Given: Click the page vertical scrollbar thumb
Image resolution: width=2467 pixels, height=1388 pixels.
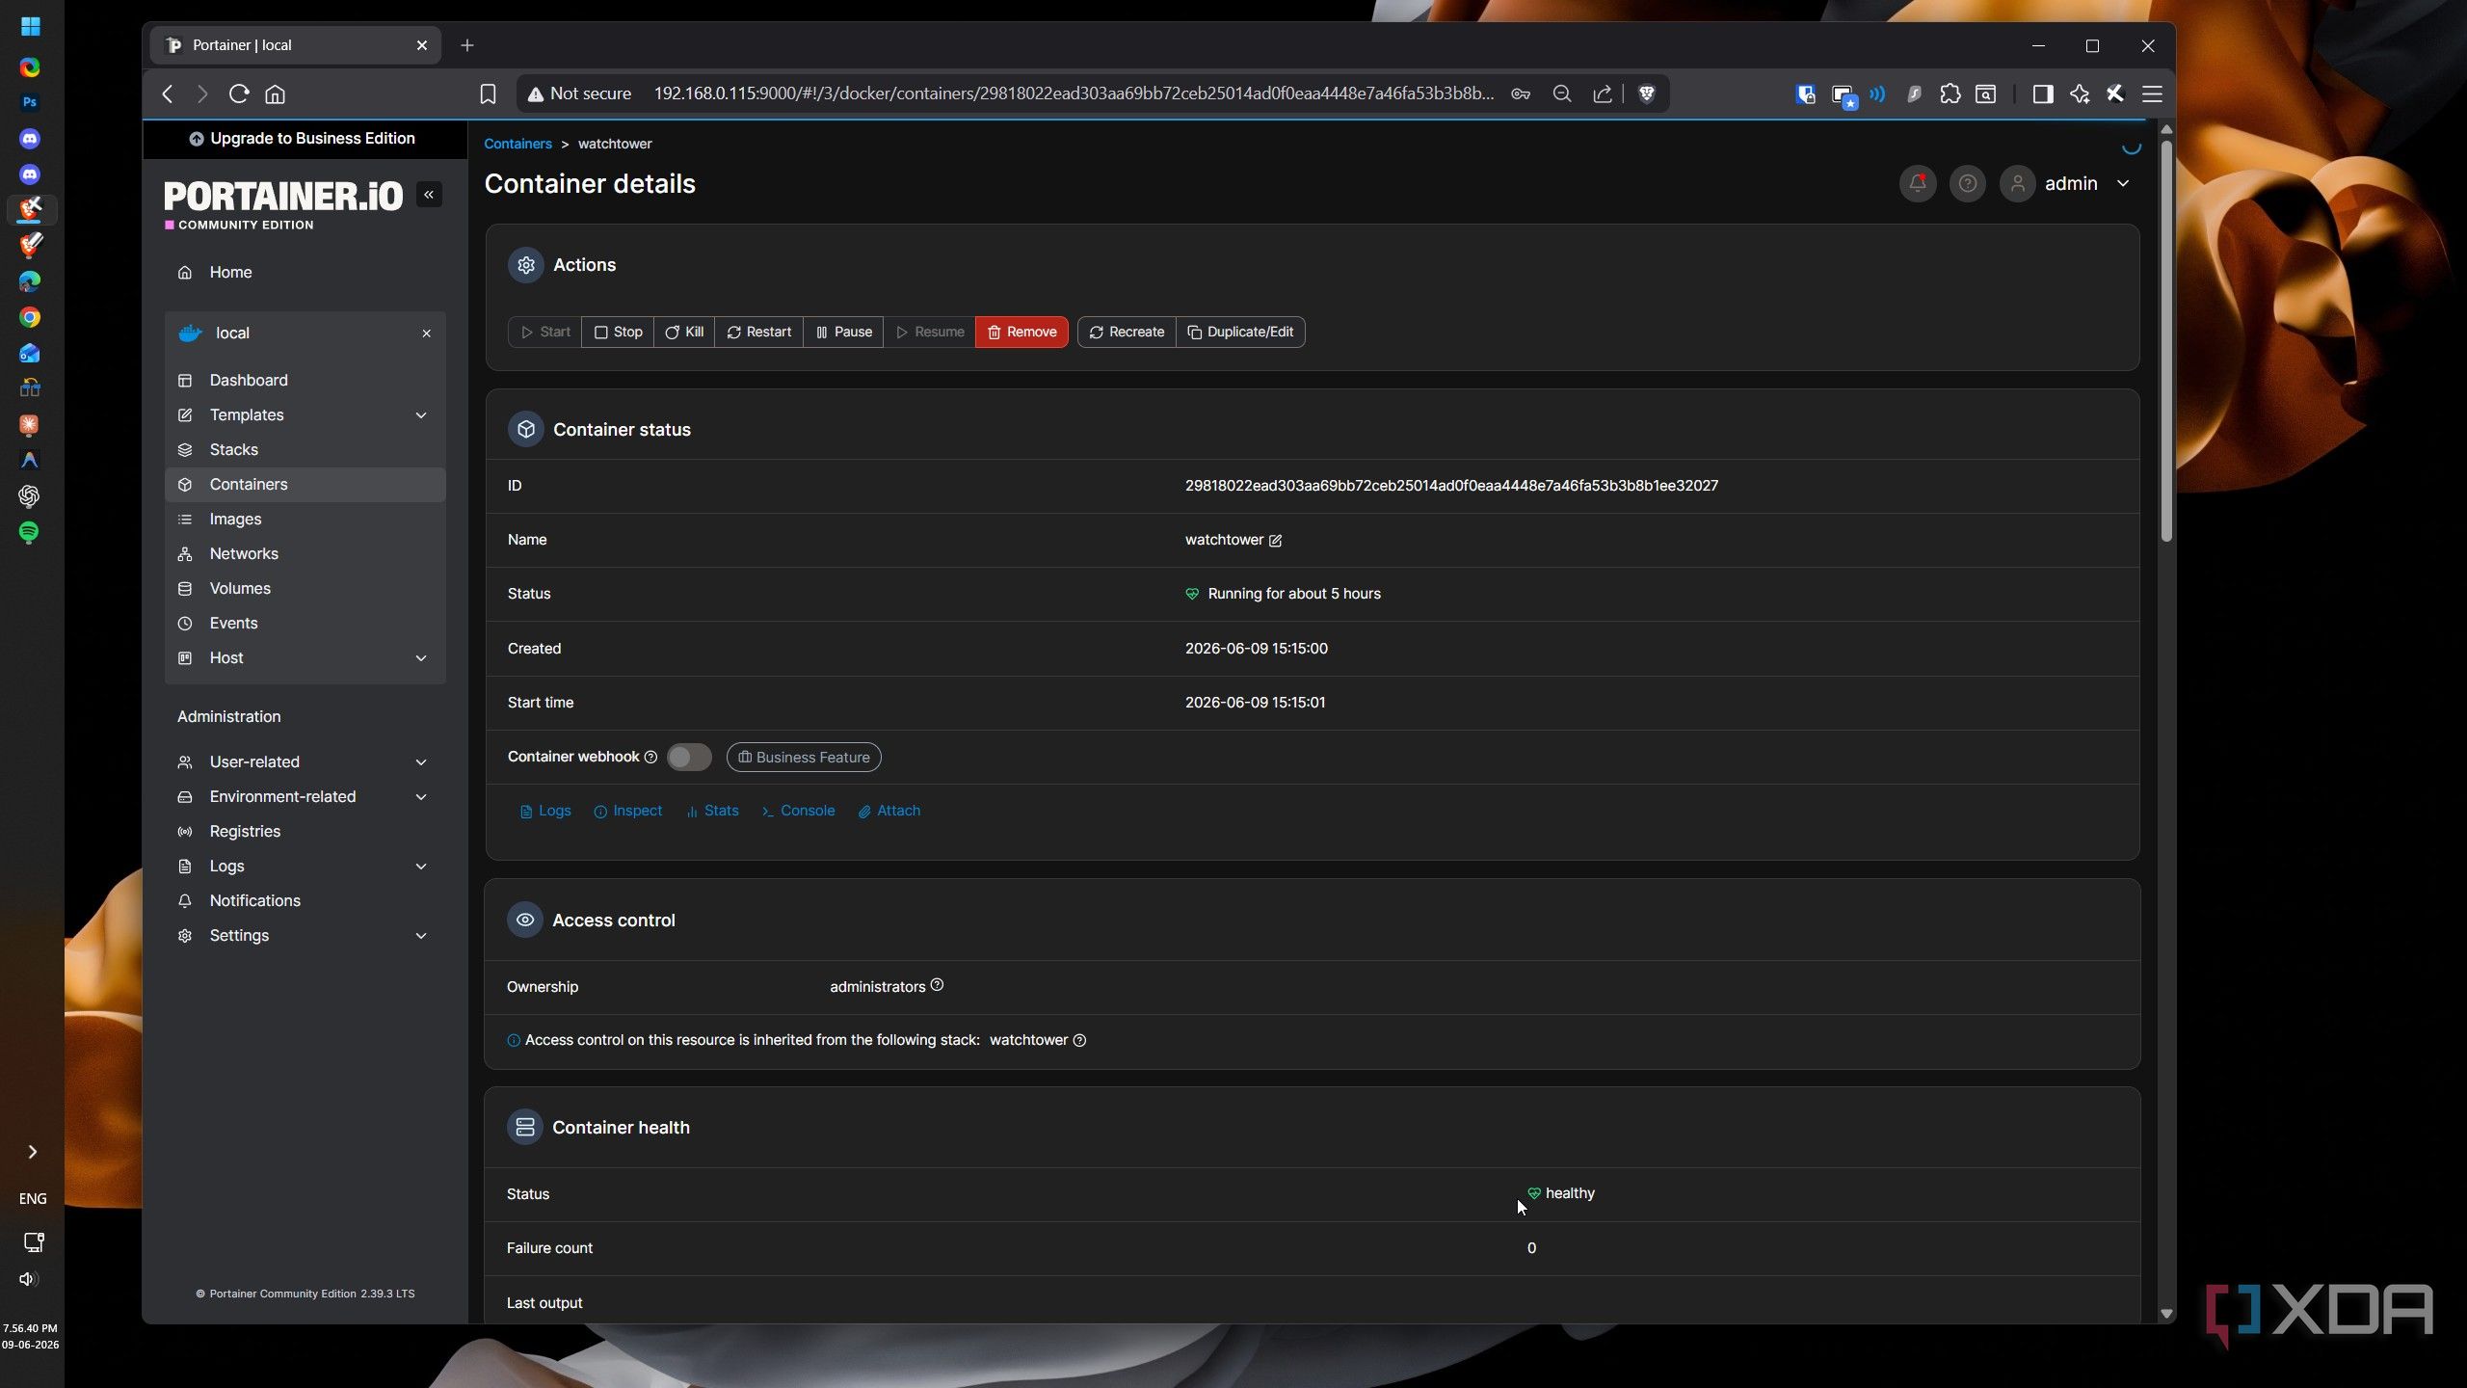Looking at the screenshot, I should pos(2166,340).
